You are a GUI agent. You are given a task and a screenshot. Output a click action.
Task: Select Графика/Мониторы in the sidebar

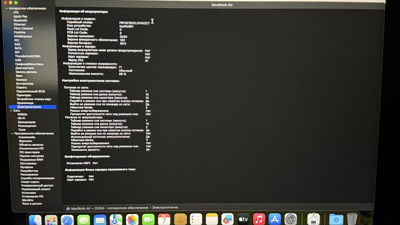pyautogui.click(x=29, y=64)
